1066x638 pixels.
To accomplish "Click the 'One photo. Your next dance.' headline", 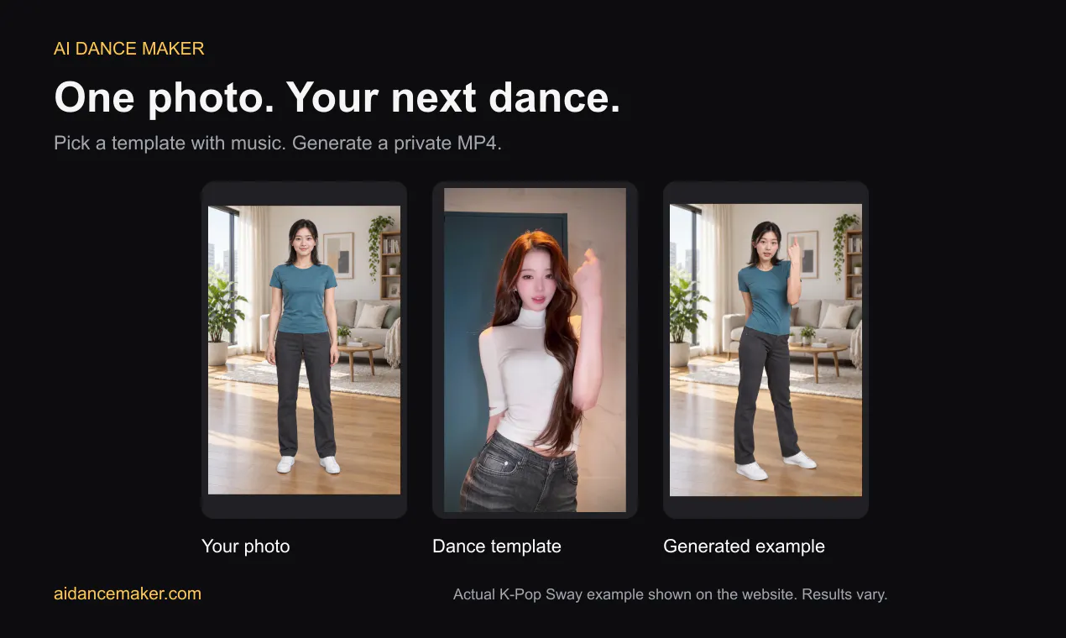I will [337, 98].
